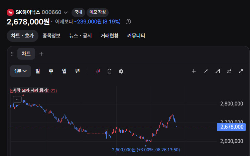
Task: Click the question mark help icon
Action: tap(128, 21)
